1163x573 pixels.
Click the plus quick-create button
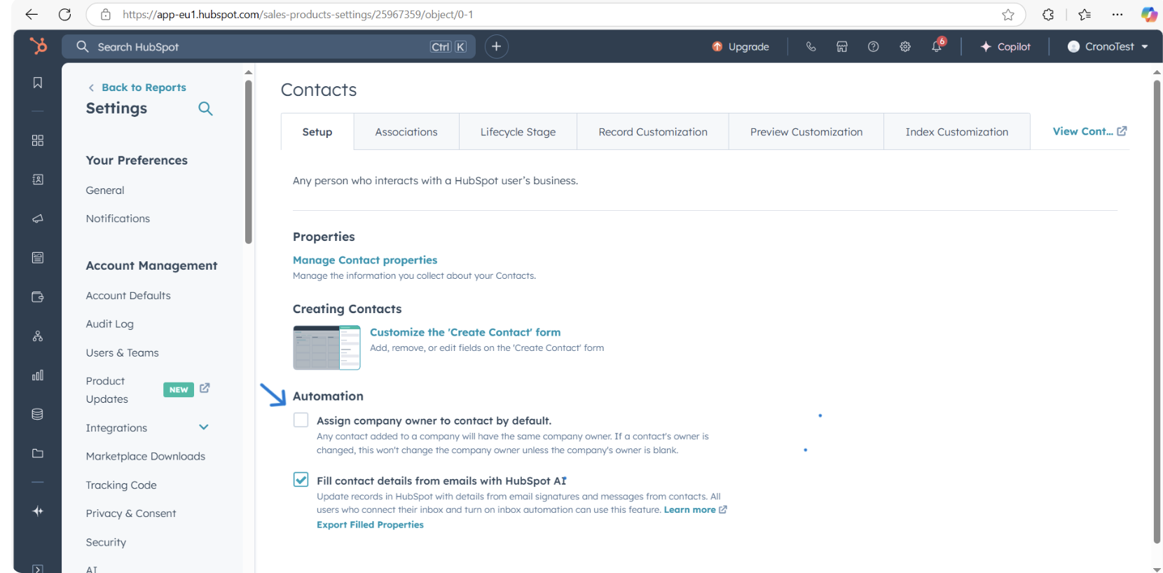(x=496, y=46)
